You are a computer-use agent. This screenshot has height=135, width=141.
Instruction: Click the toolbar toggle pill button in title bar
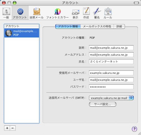(x=136, y=3)
